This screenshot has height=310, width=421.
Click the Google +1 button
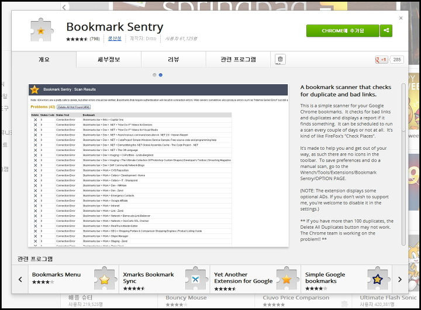381,60
